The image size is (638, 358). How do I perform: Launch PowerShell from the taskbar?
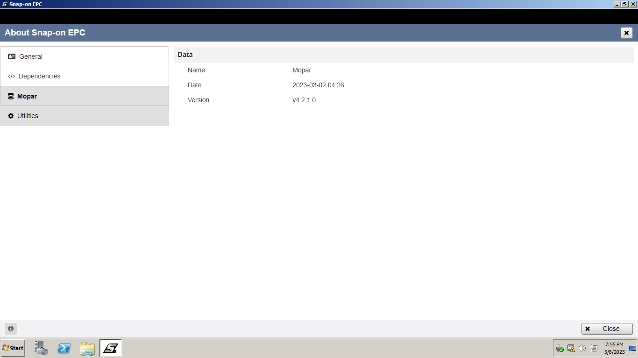64,348
